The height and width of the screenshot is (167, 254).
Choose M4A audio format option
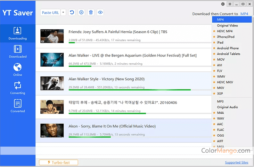click(232, 113)
